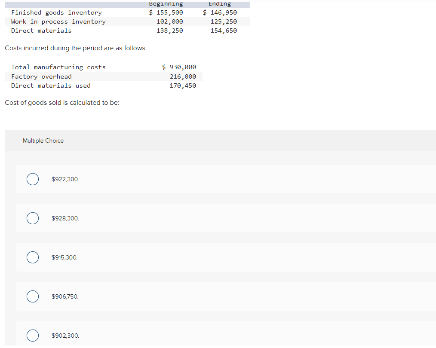Select the Ending column header
The height and width of the screenshot is (348, 436).
pyautogui.click(x=219, y=4)
